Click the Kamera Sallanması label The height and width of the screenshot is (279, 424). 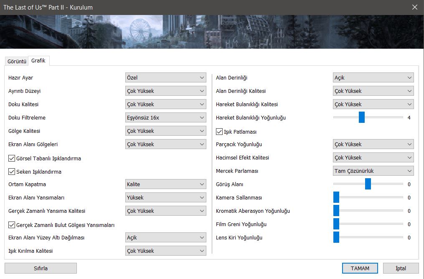tap(239, 198)
